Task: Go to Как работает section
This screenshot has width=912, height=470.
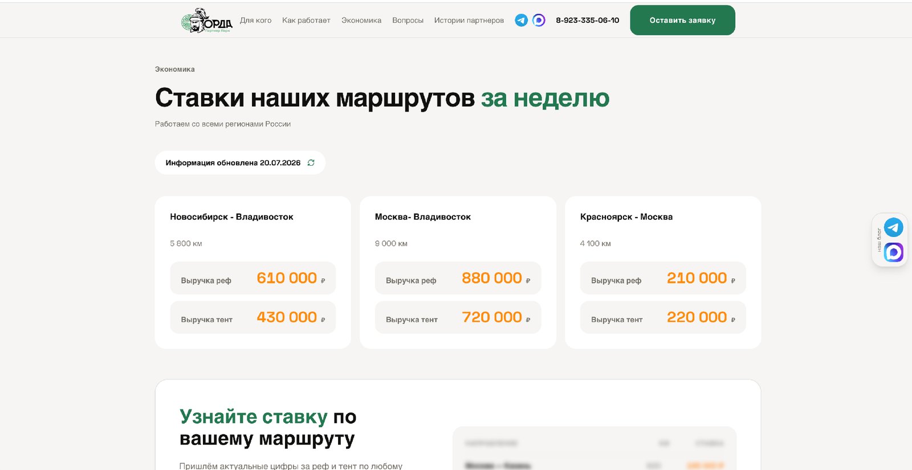Action: [306, 21]
